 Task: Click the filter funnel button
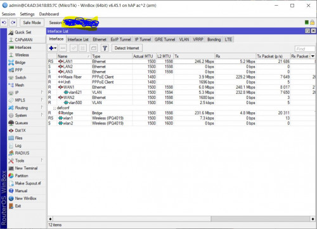pyautogui.click(x=105, y=48)
